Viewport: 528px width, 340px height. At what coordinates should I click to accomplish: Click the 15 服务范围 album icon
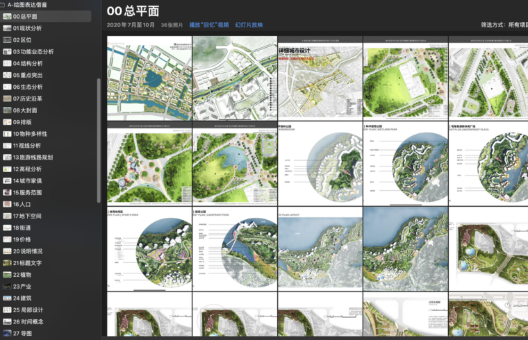7,193
